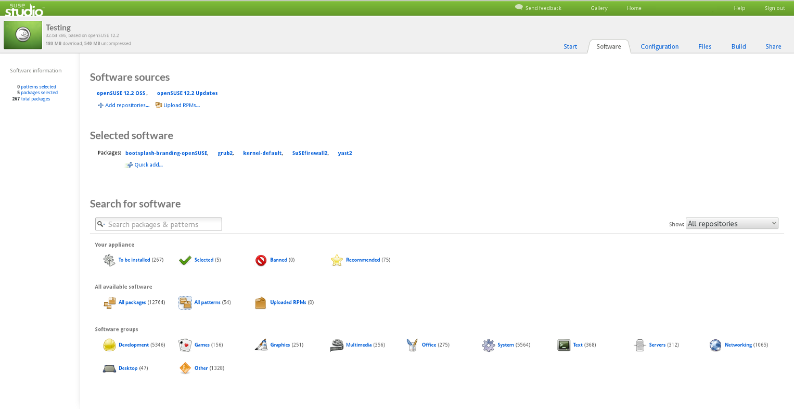This screenshot has width=794, height=409.
Task: Click the Testing appliance name
Action: click(x=58, y=28)
